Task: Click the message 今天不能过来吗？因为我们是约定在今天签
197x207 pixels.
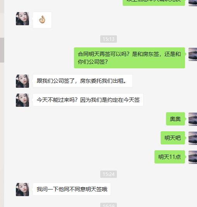Action: tap(88, 100)
